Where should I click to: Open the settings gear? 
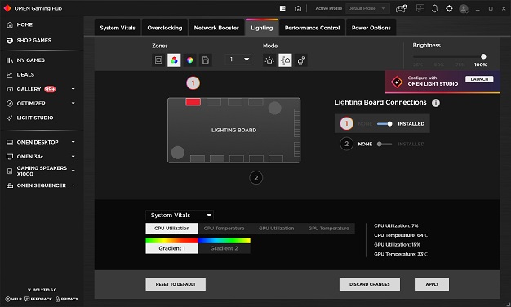pyautogui.click(x=449, y=8)
